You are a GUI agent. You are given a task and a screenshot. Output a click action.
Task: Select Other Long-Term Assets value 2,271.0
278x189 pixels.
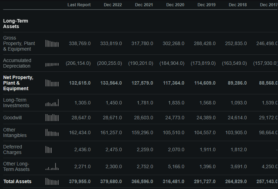[x=83, y=166]
